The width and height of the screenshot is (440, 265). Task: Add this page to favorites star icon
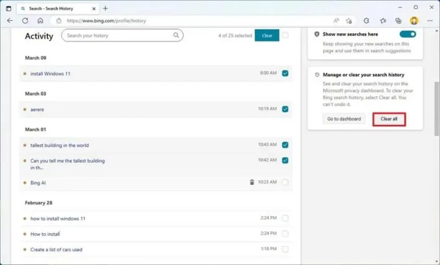tap(349, 21)
